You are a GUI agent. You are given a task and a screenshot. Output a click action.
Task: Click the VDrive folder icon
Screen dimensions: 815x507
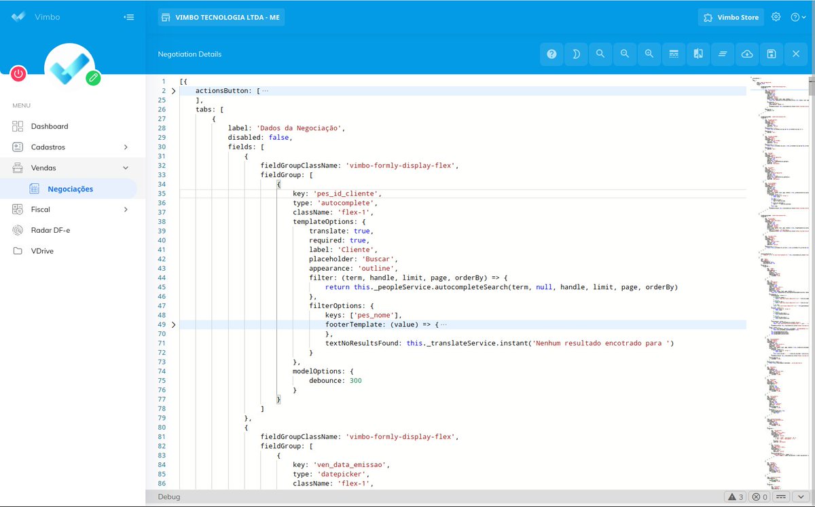point(18,251)
